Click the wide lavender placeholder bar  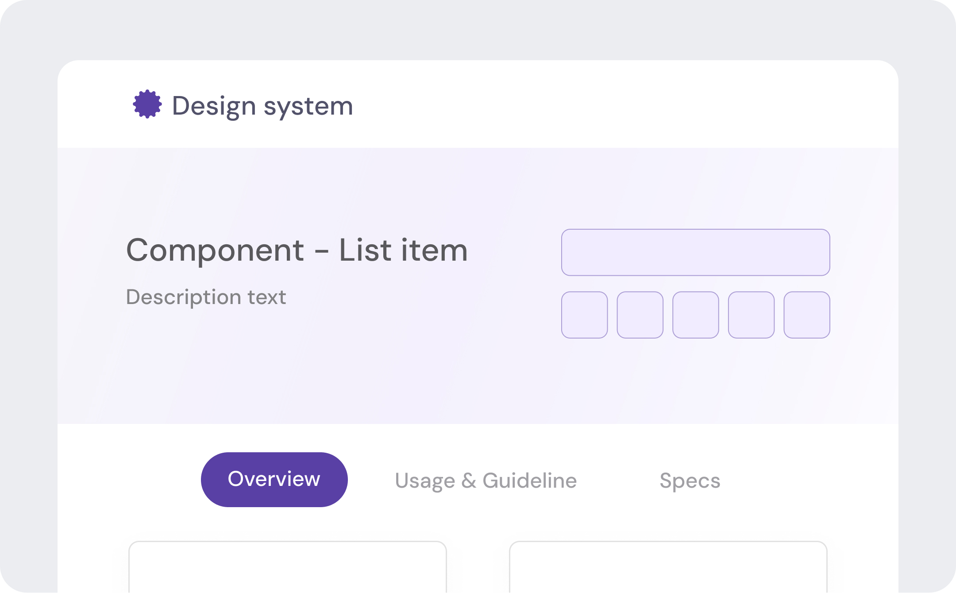695,252
